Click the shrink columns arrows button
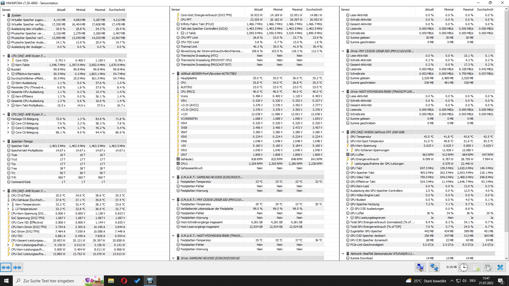 [x=17, y=267]
